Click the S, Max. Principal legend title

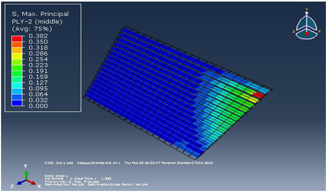(x=41, y=14)
